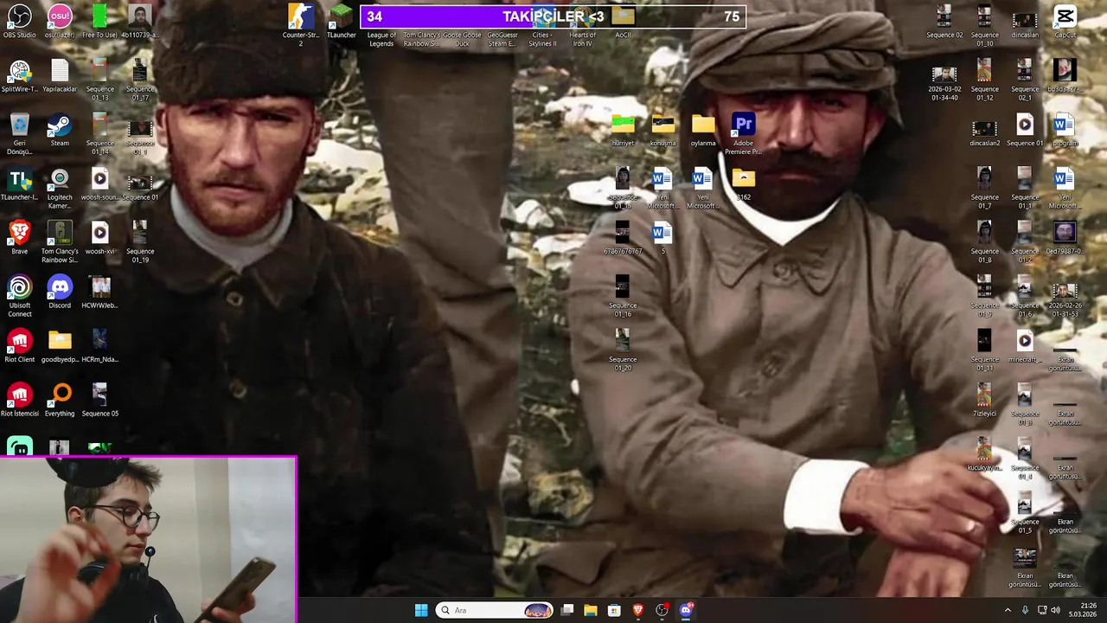The image size is (1107, 623).
Task: Open the Everything search shortcut
Action: (x=60, y=401)
